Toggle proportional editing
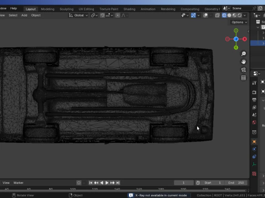265x198 pixels. (x=118, y=15)
